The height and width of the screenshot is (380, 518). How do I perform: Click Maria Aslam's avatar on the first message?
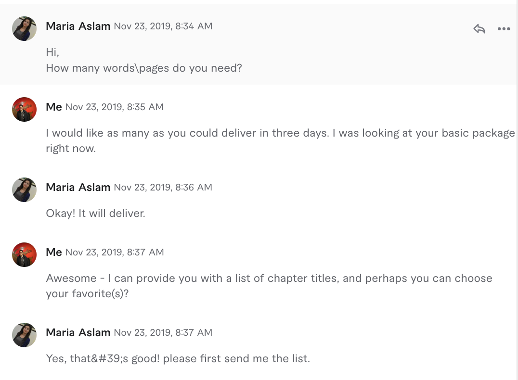coord(24,29)
